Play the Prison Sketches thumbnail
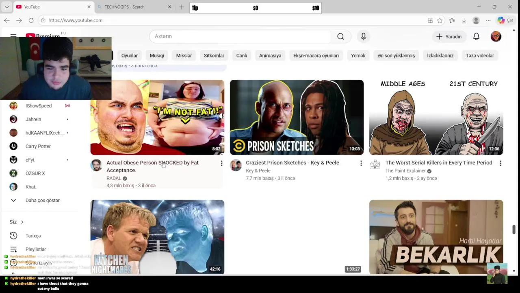 pyautogui.click(x=297, y=117)
